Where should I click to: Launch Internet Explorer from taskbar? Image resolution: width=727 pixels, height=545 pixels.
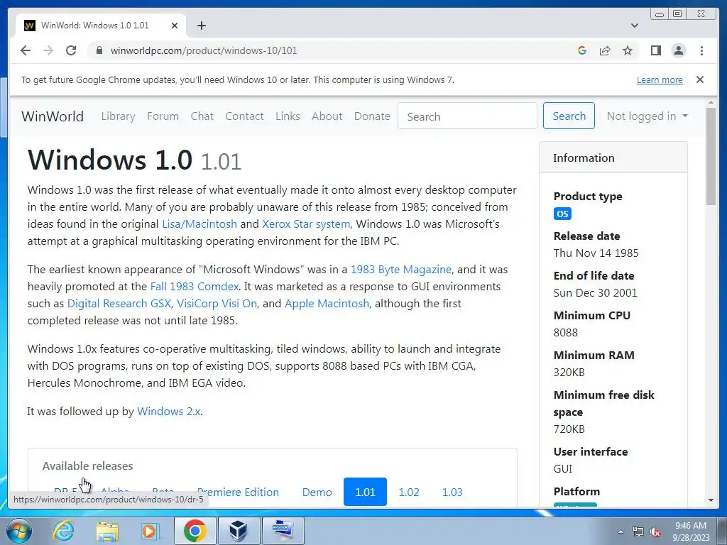(64, 531)
